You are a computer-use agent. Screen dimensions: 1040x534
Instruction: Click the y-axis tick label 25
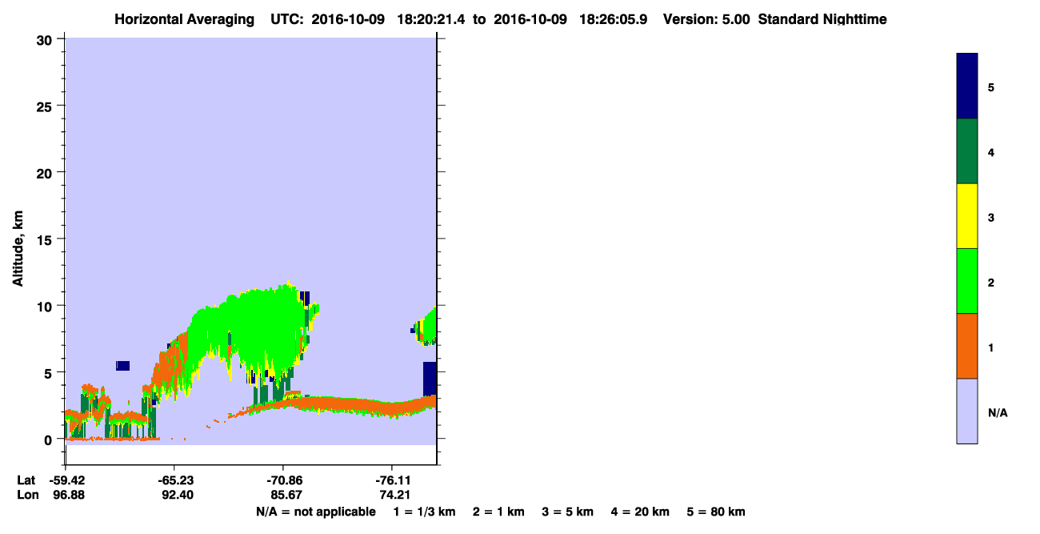46,106
